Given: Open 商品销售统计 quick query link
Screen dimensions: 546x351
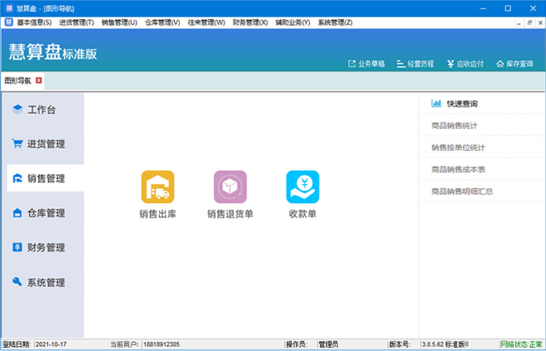Looking at the screenshot, I should [454, 125].
